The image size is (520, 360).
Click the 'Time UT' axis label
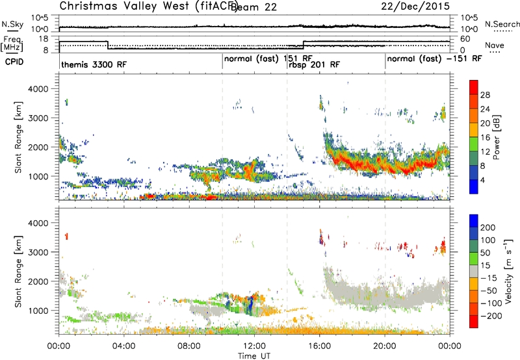pos(254,356)
